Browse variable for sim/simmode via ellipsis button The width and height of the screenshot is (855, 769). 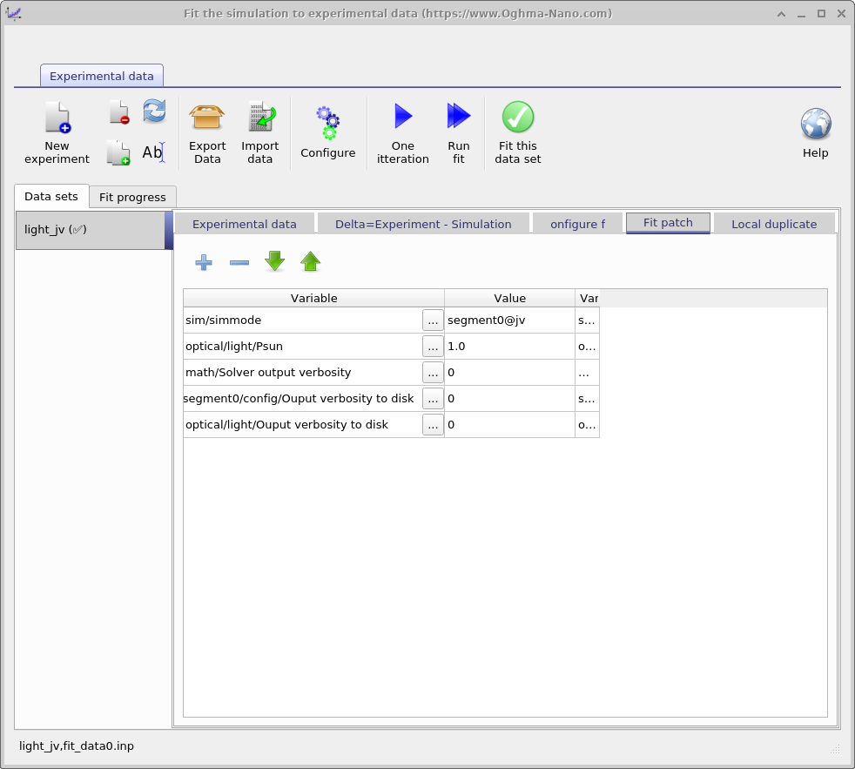click(433, 320)
